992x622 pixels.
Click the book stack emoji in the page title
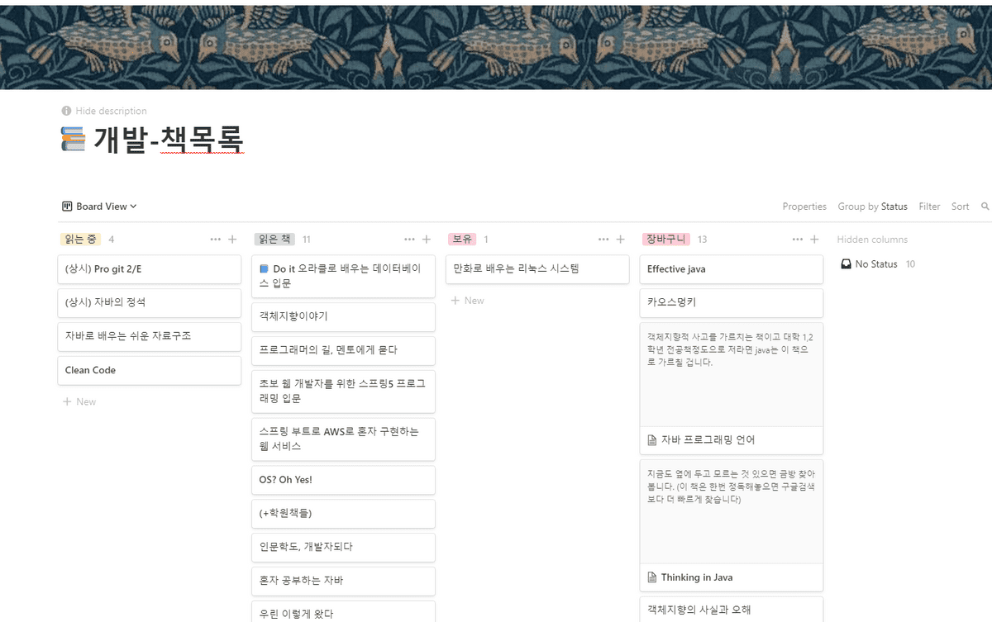pyautogui.click(x=72, y=140)
